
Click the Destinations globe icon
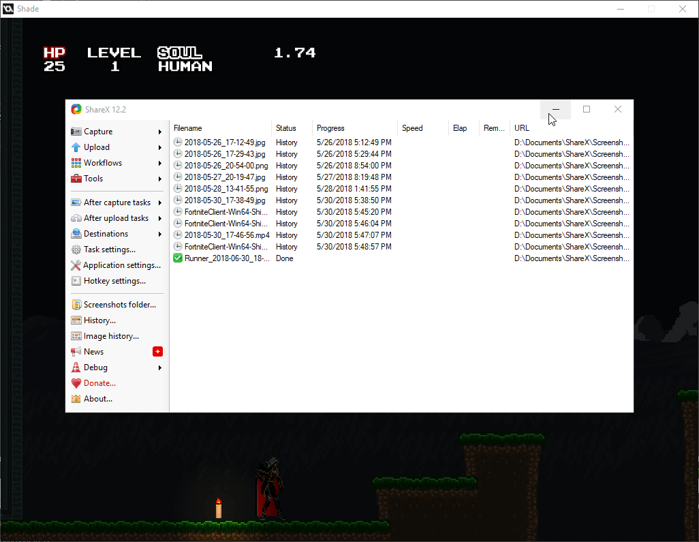(76, 234)
